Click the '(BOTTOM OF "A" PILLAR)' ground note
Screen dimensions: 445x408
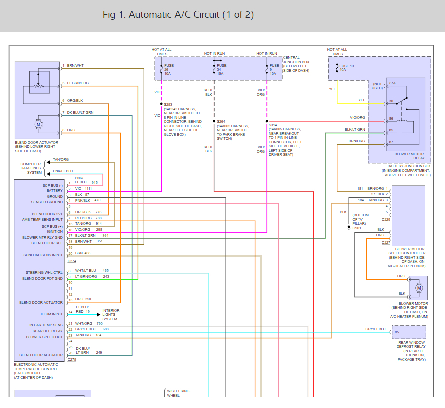360,219
